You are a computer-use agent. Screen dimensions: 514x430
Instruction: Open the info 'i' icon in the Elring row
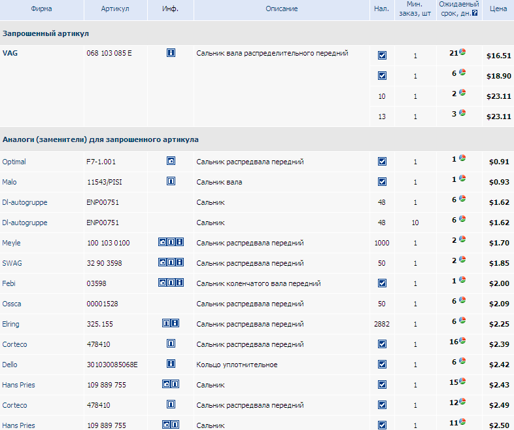(175, 323)
